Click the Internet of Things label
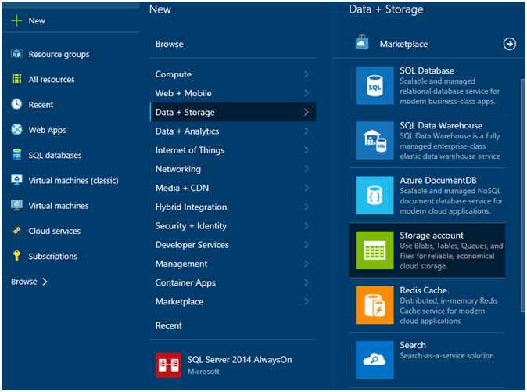Screen dimensions: 527x392 pyautogui.click(x=190, y=150)
